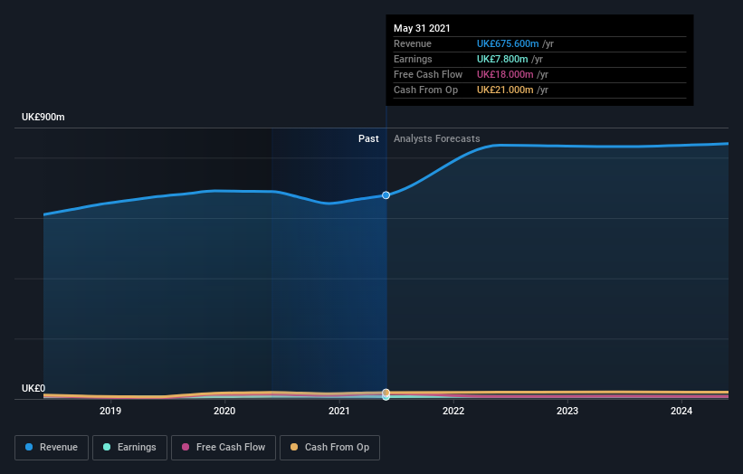The height and width of the screenshot is (474, 743).
Task: Click the Past section label
Action: point(368,138)
